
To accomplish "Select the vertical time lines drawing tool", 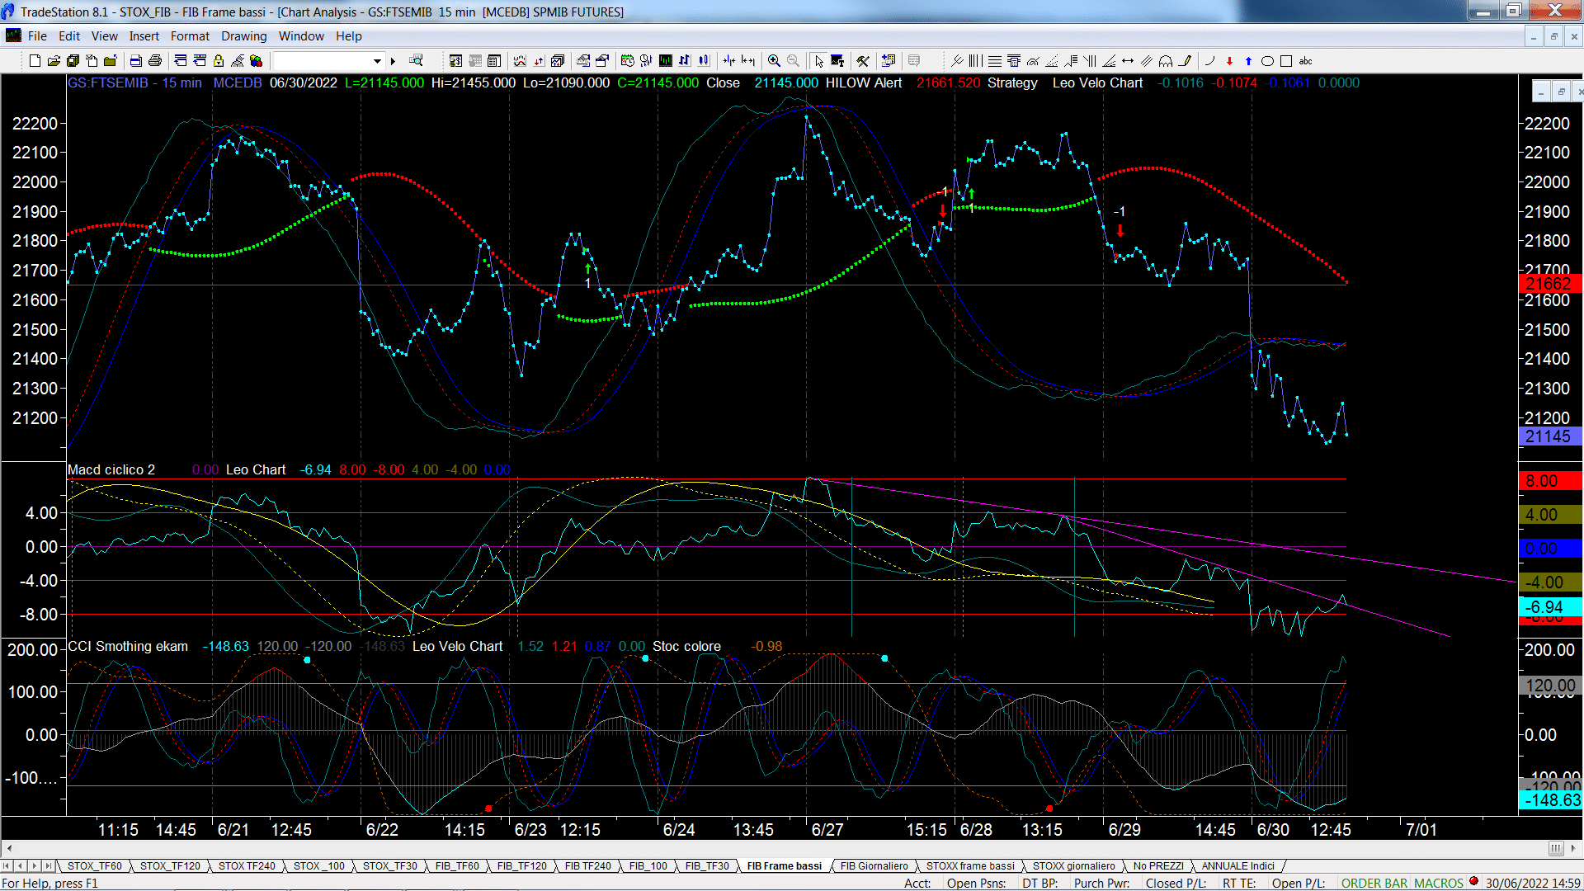I will [976, 61].
